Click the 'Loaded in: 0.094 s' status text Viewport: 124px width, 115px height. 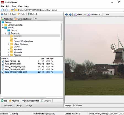click(x=72, y=114)
